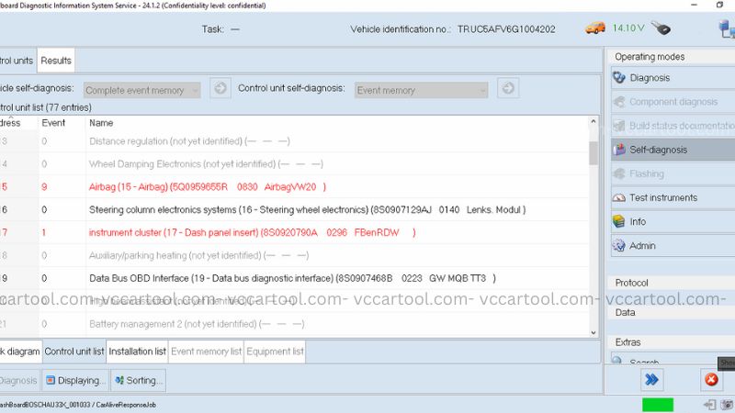This screenshot has height=413, width=735.
Task: Open the Info section
Action: (673, 221)
